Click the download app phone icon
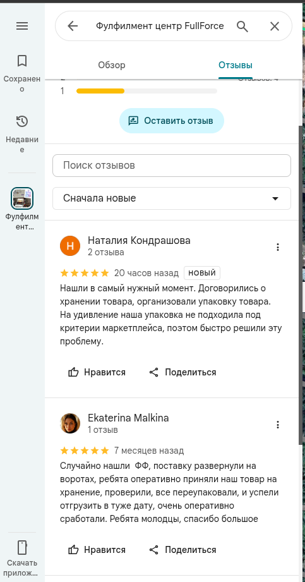This screenshot has height=582, width=305. (x=22, y=547)
